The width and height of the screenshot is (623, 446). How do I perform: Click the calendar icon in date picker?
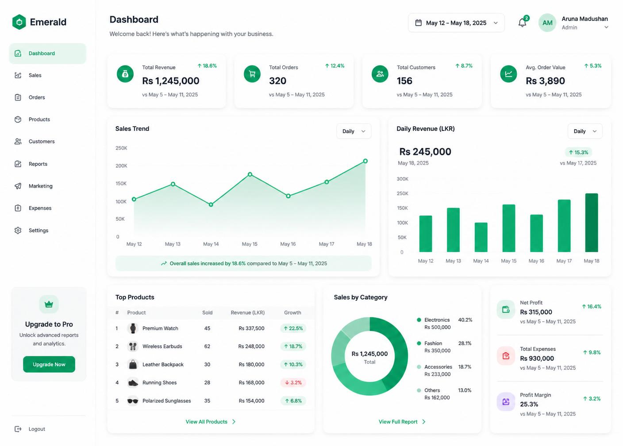pos(418,23)
